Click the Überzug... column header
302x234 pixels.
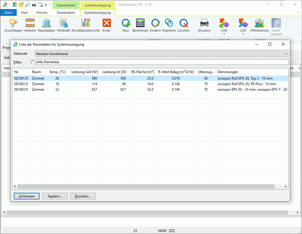click(x=206, y=72)
